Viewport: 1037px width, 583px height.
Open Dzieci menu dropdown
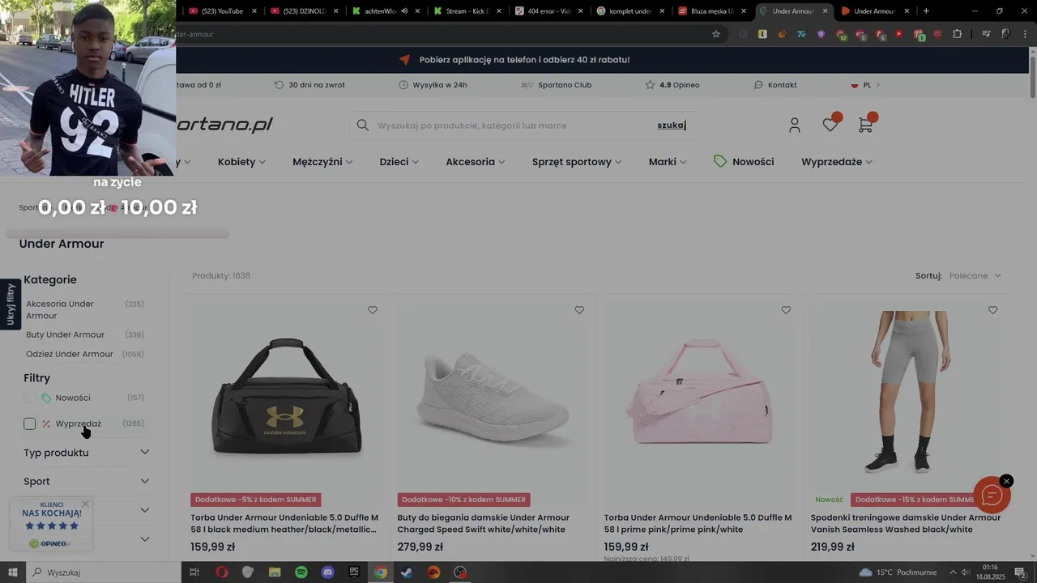(x=399, y=162)
